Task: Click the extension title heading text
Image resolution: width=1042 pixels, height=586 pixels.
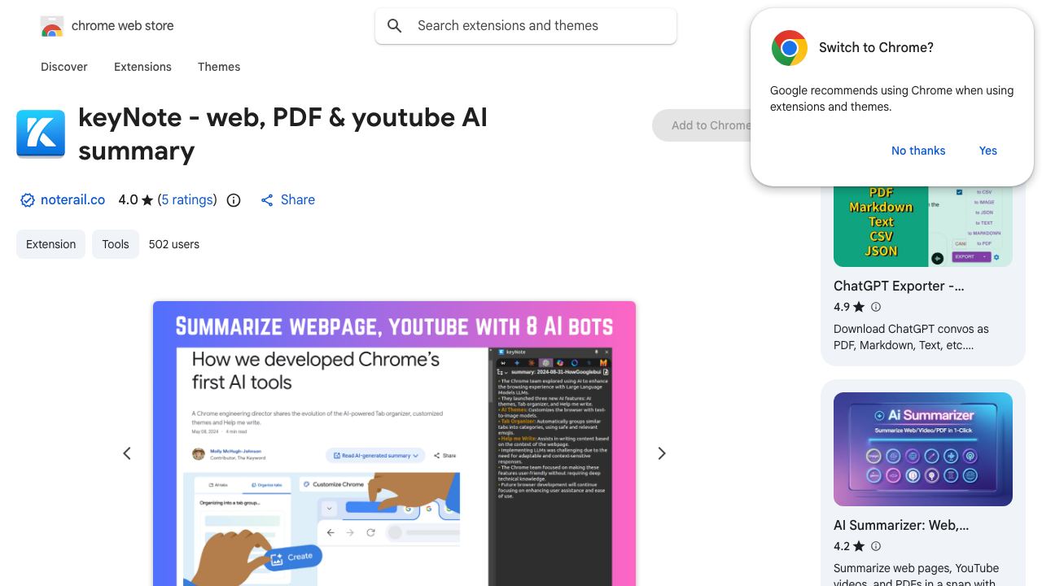Action: point(282,133)
